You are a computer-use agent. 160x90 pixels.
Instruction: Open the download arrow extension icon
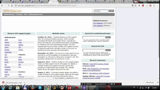click(x=139, y=5)
